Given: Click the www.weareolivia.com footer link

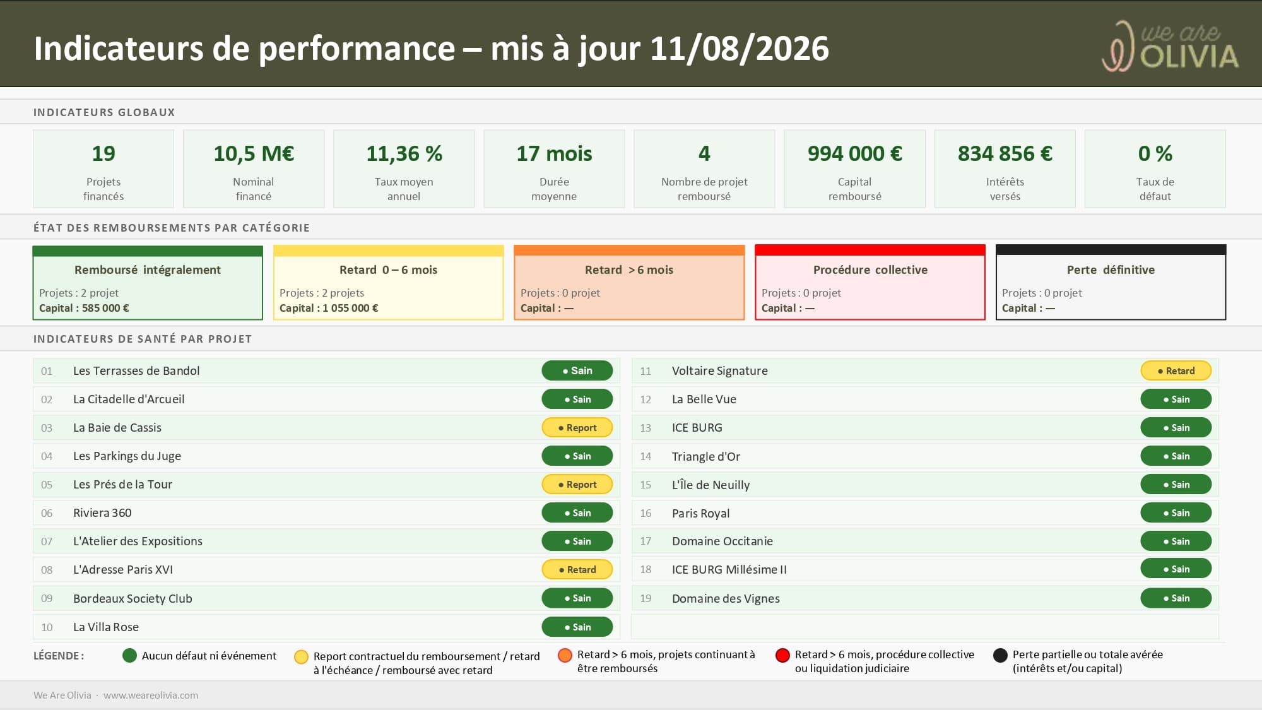Looking at the screenshot, I should click(x=151, y=695).
